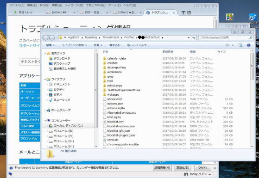The image size is (259, 178).
Task: Toggle the Explorer preview pane icon
Action: click(x=240, y=45)
